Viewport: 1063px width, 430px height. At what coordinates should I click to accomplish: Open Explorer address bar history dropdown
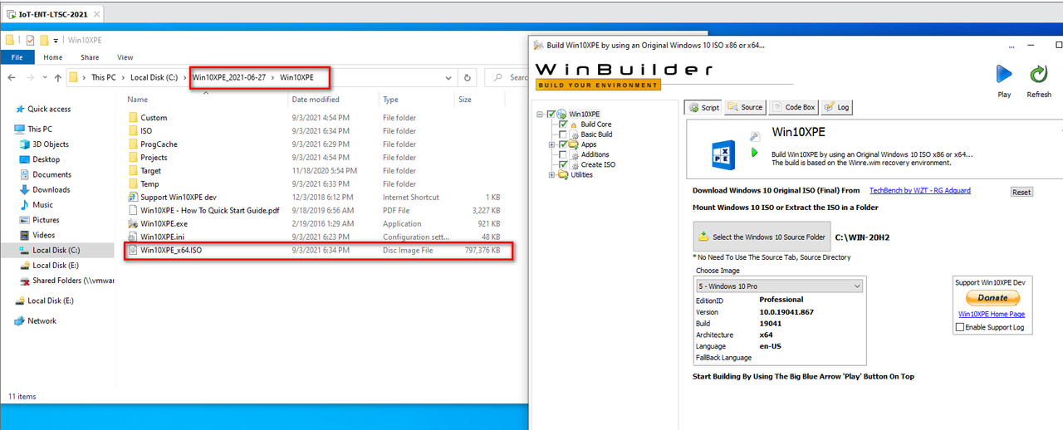448,77
